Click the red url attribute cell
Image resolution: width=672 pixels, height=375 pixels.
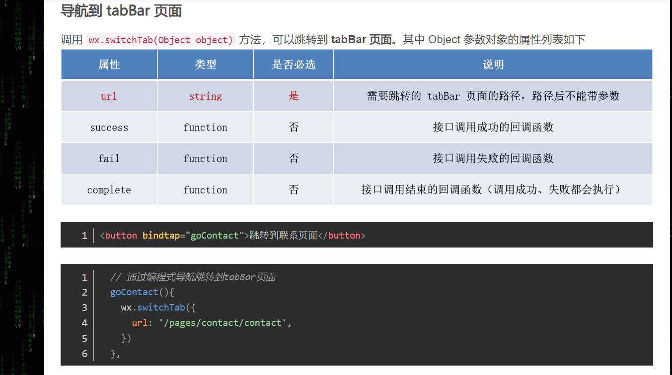coord(109,96)
